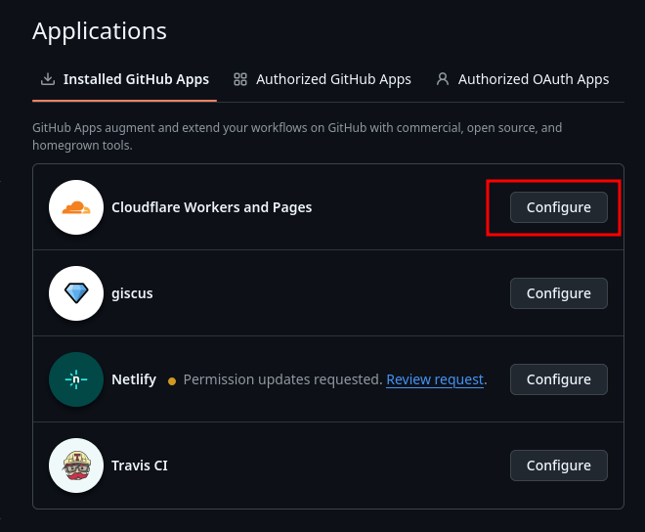Configure the Netlify app
The height and width of the screenshot is (532, 645).
point(559,379)
